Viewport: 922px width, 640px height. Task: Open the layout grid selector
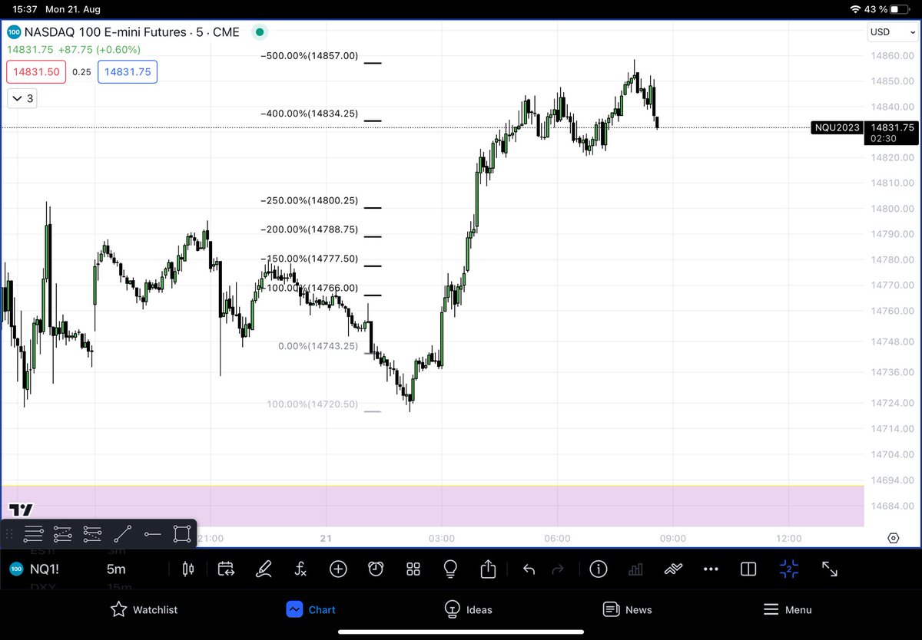click(413, 569)
